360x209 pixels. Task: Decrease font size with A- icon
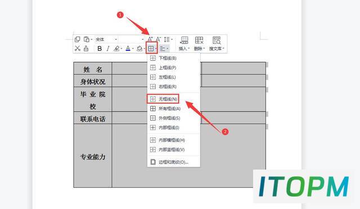[x=159, y=39]
